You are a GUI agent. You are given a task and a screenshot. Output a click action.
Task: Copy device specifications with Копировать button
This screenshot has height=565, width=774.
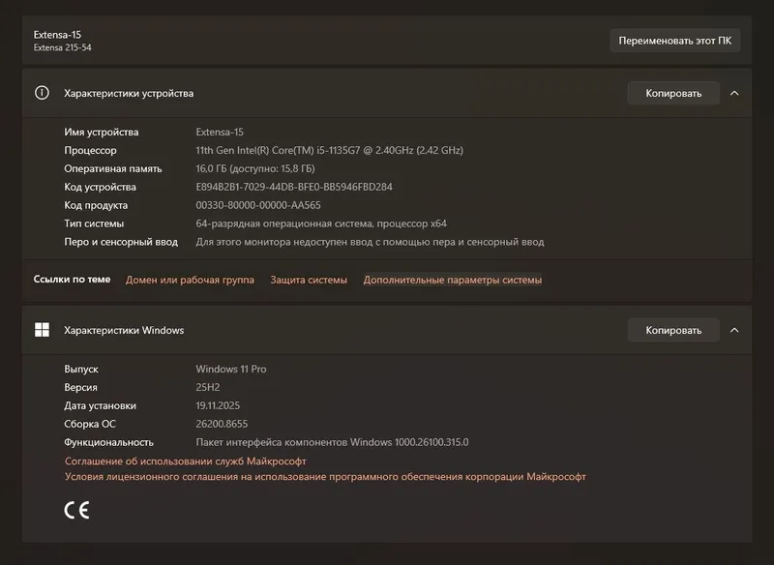(673, 93)
